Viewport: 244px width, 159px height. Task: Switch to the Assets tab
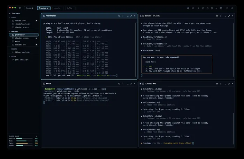[57, 8]
